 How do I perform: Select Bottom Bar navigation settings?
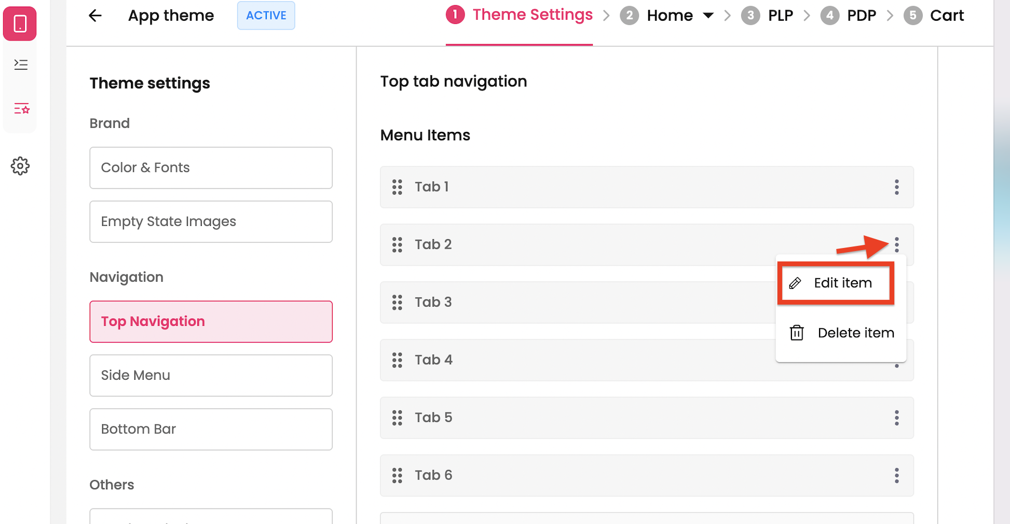[x=211, y=429]
